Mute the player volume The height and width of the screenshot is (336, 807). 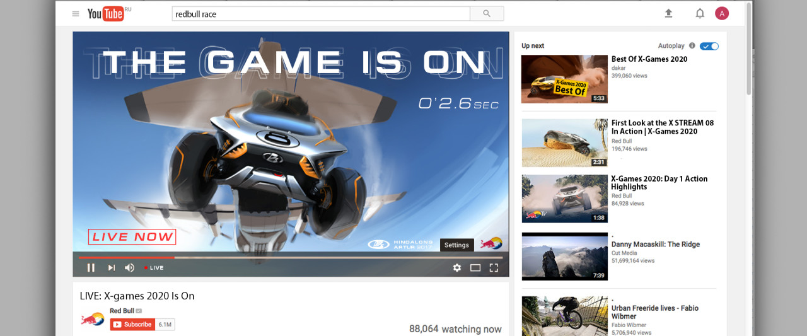(129, 267)
